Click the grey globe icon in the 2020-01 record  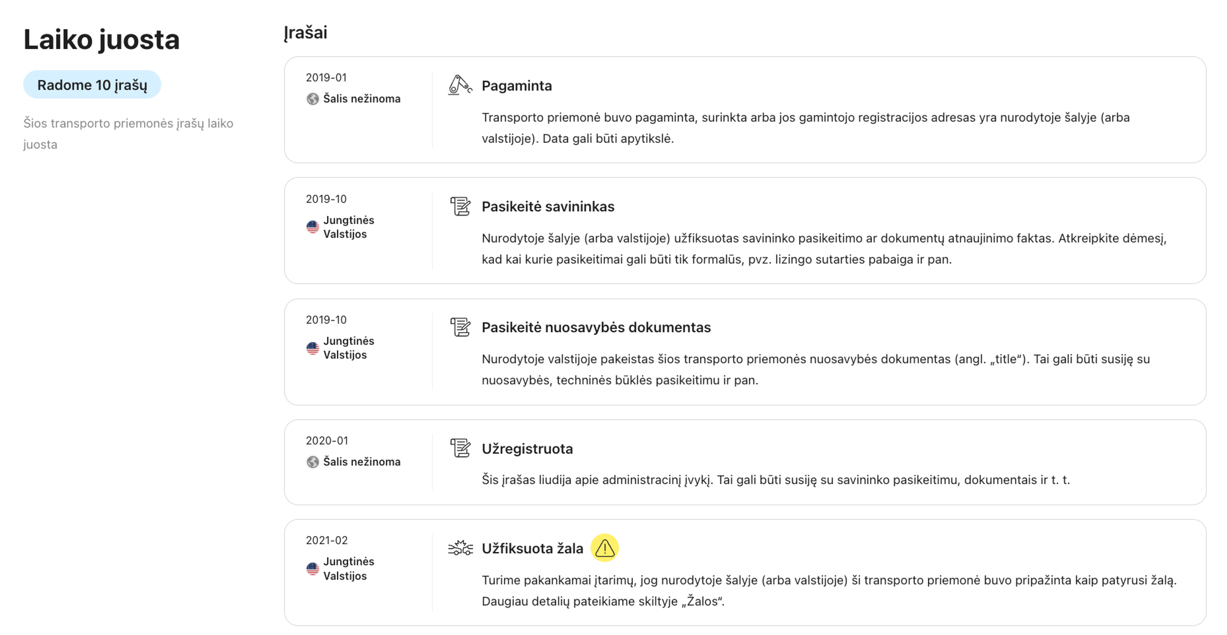313,462
